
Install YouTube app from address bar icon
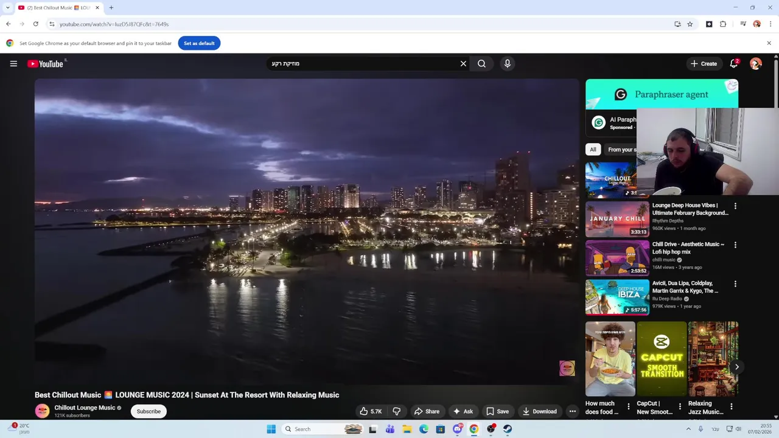point(677,24)
